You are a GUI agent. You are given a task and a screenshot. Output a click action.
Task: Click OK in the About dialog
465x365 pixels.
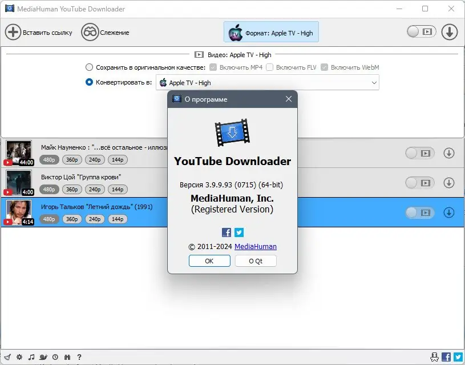[209, 261]
